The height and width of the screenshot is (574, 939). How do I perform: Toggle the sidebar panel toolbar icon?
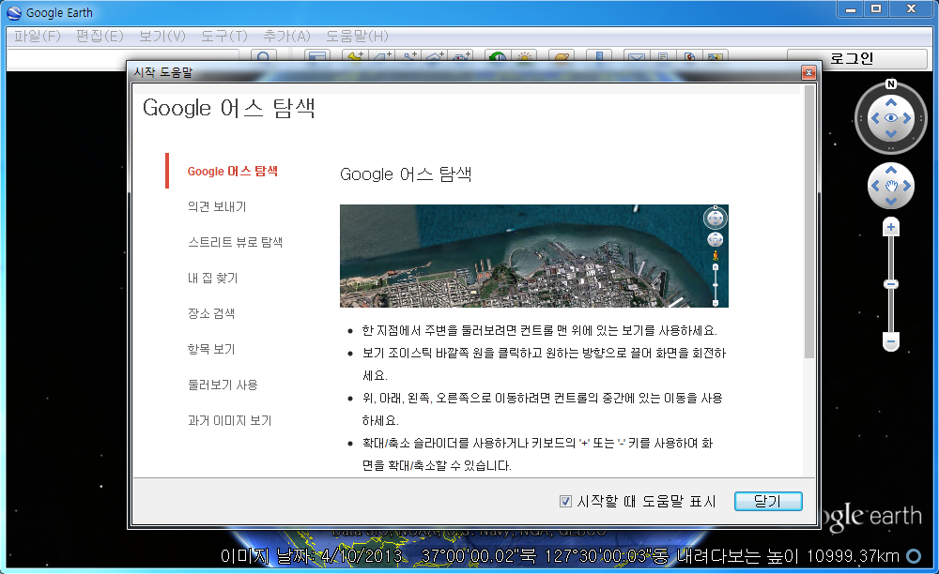(x=316, y=56)
